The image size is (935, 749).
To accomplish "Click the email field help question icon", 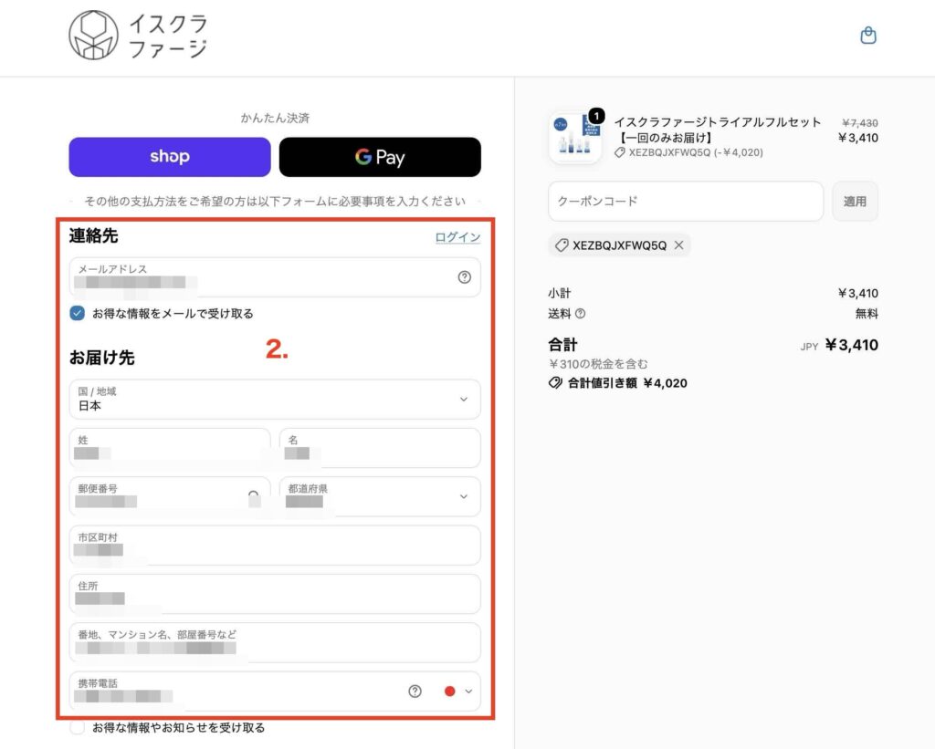I will coord(465,277).
